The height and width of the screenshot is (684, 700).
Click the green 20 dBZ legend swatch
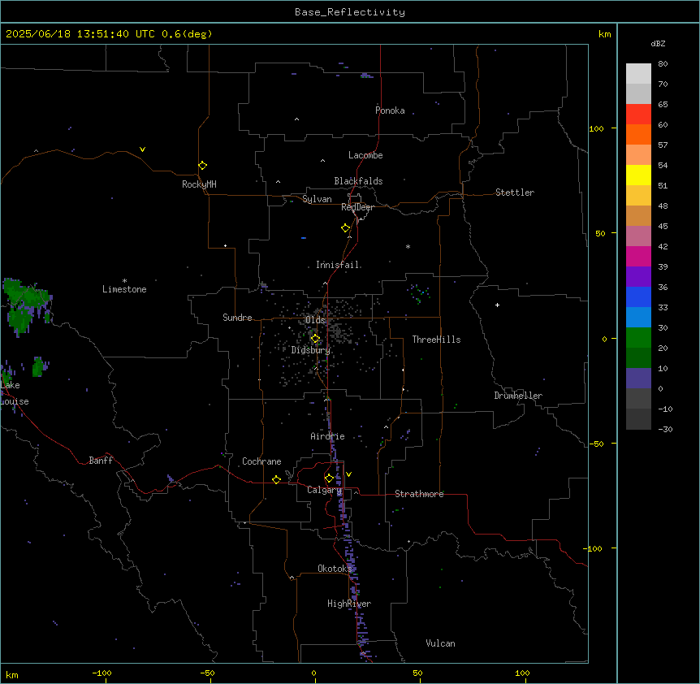tap(638, 338)
